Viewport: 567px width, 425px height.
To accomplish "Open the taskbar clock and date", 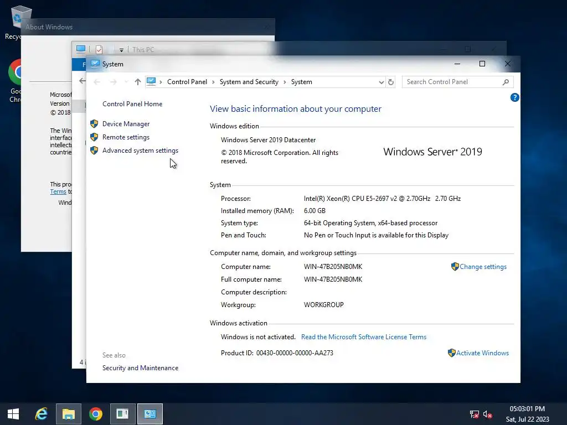I will pos(527,414).
